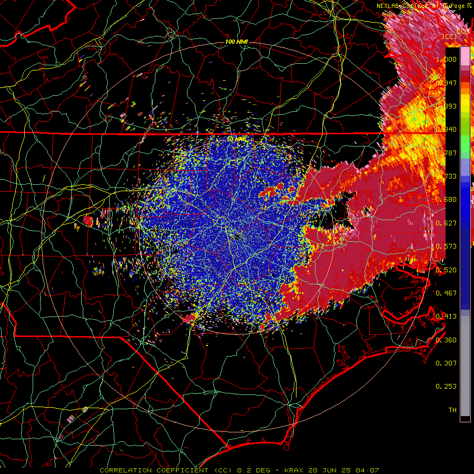Viewport: 474px width, 474px height.
Task: Select the 0.360 legend value
Action: click(x=446, y=340)
